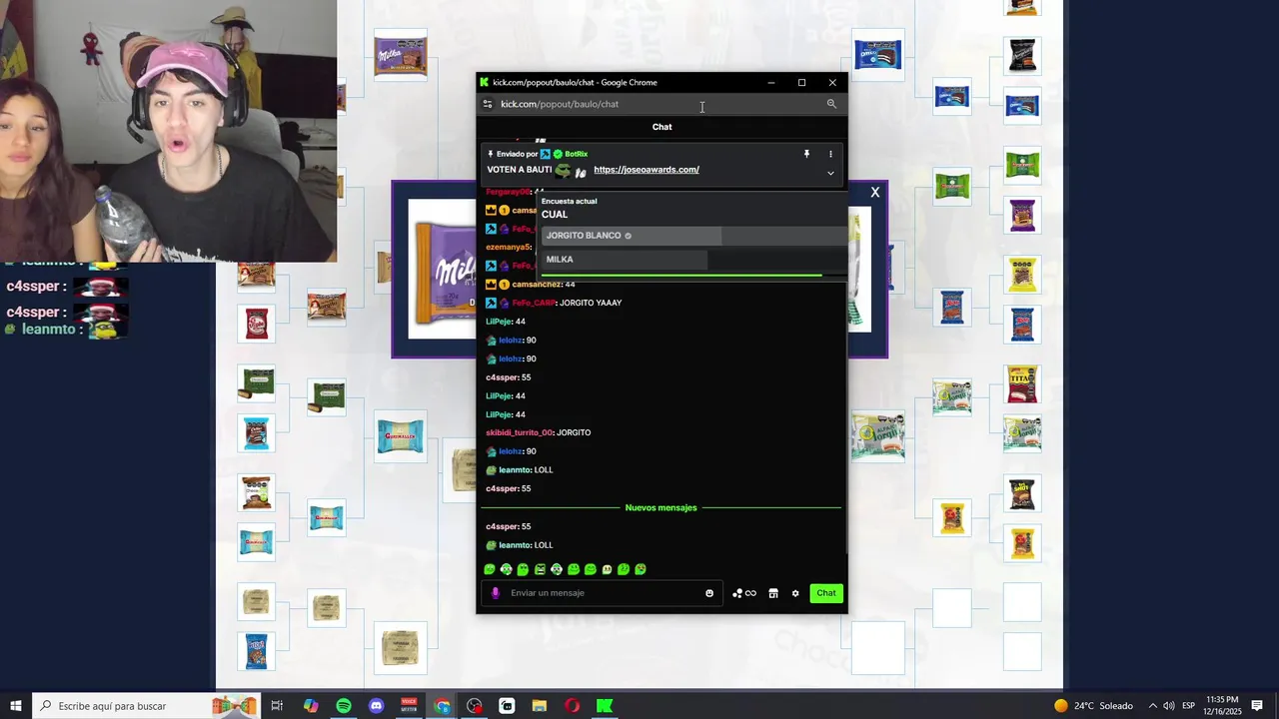Open the joseoawards.com link
This screenshot has width=1279, height=719.
point(646,170)
